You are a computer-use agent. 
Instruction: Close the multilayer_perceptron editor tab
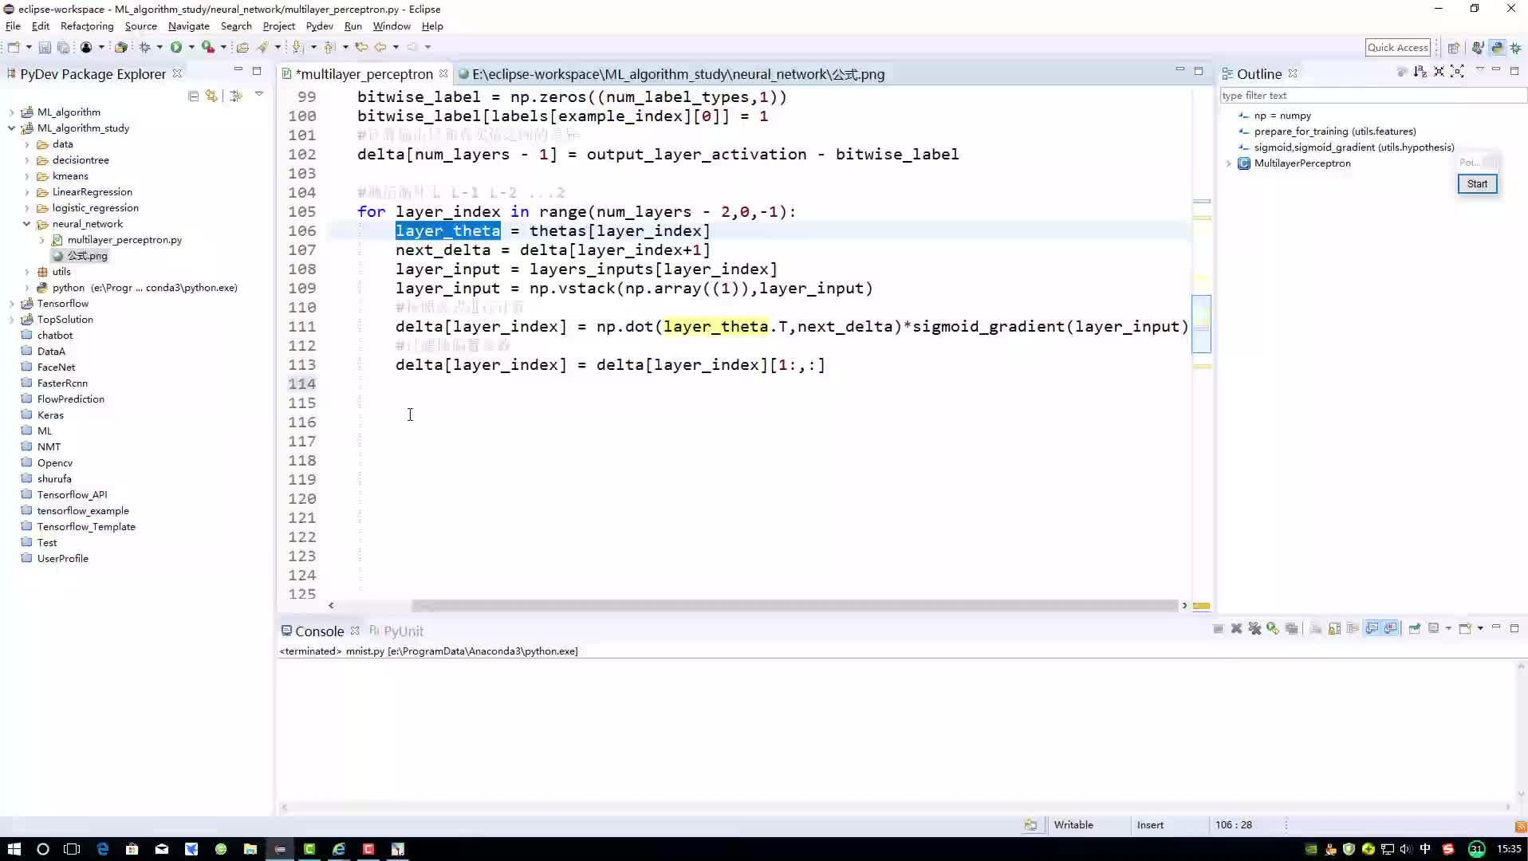coord(443,73)
